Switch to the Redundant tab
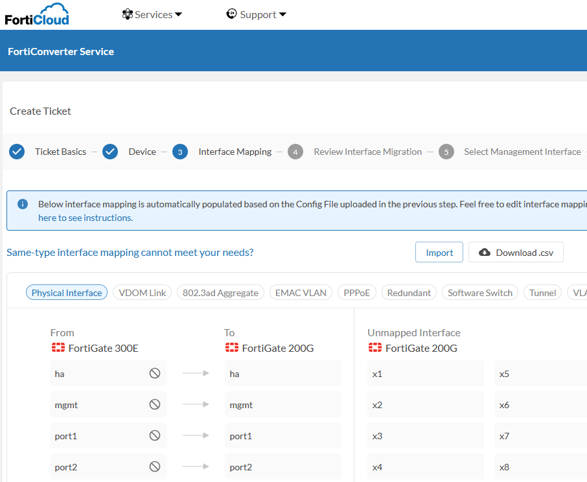 tap(409, 293)
